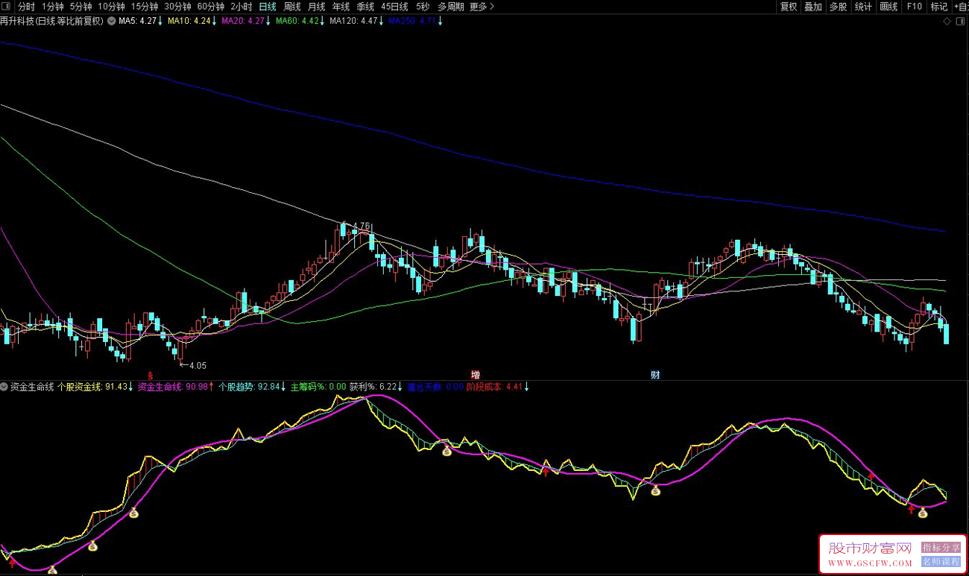Select the 10分钟 period
The image size is (969, 576).
point(112,7)
